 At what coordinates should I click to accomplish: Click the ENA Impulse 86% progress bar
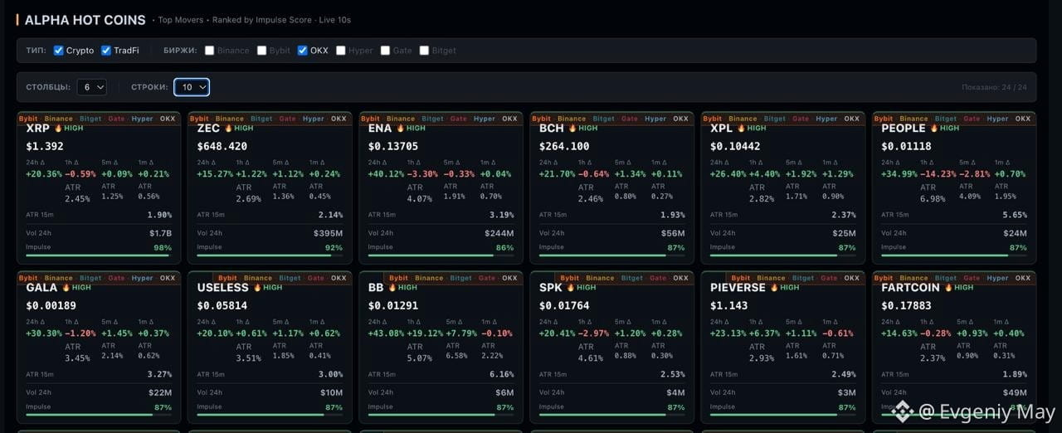[x=441, y=255]
